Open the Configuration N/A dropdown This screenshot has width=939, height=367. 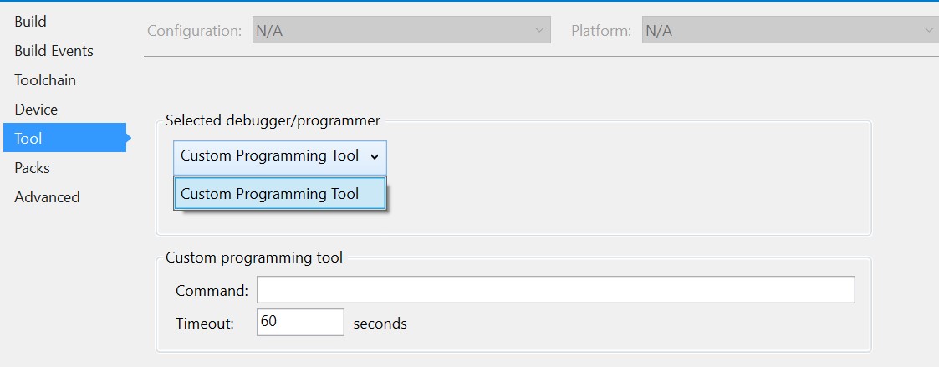point(401,31)
